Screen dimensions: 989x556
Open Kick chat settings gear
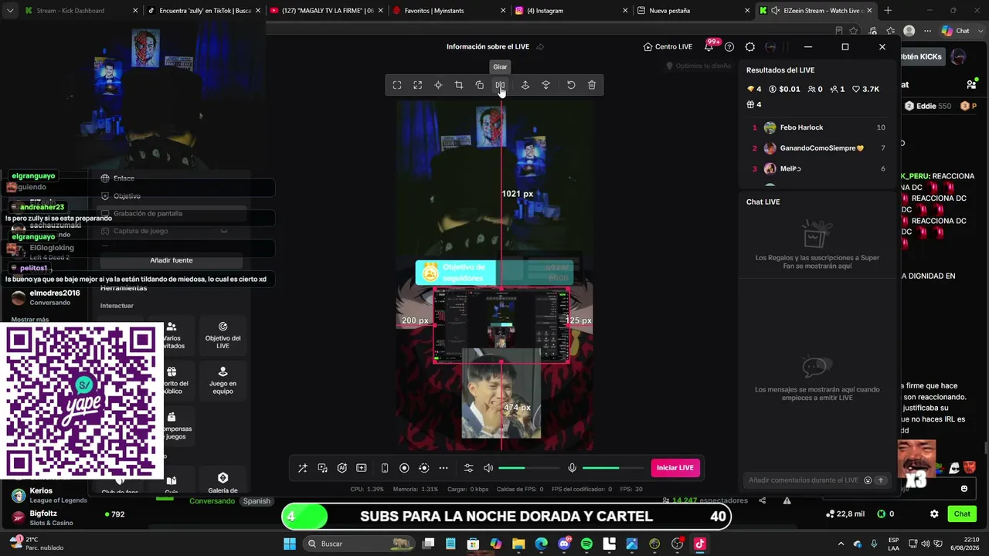(x=934, y=514)
